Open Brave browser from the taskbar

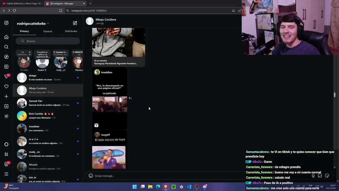(166, 187)
